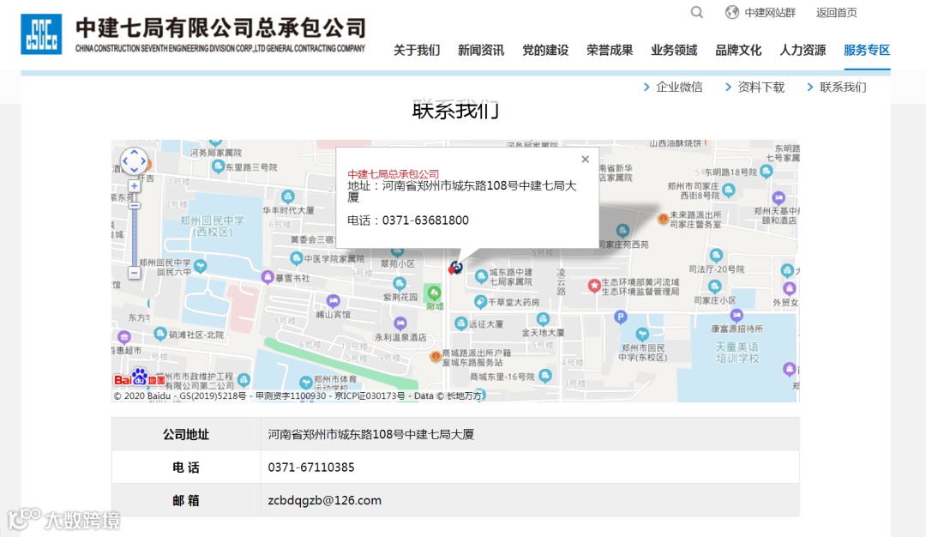Viewport: 926px width, 537px height.
Task: Select the 东里路三号院 map marker
Action: [x=218, y=167]
